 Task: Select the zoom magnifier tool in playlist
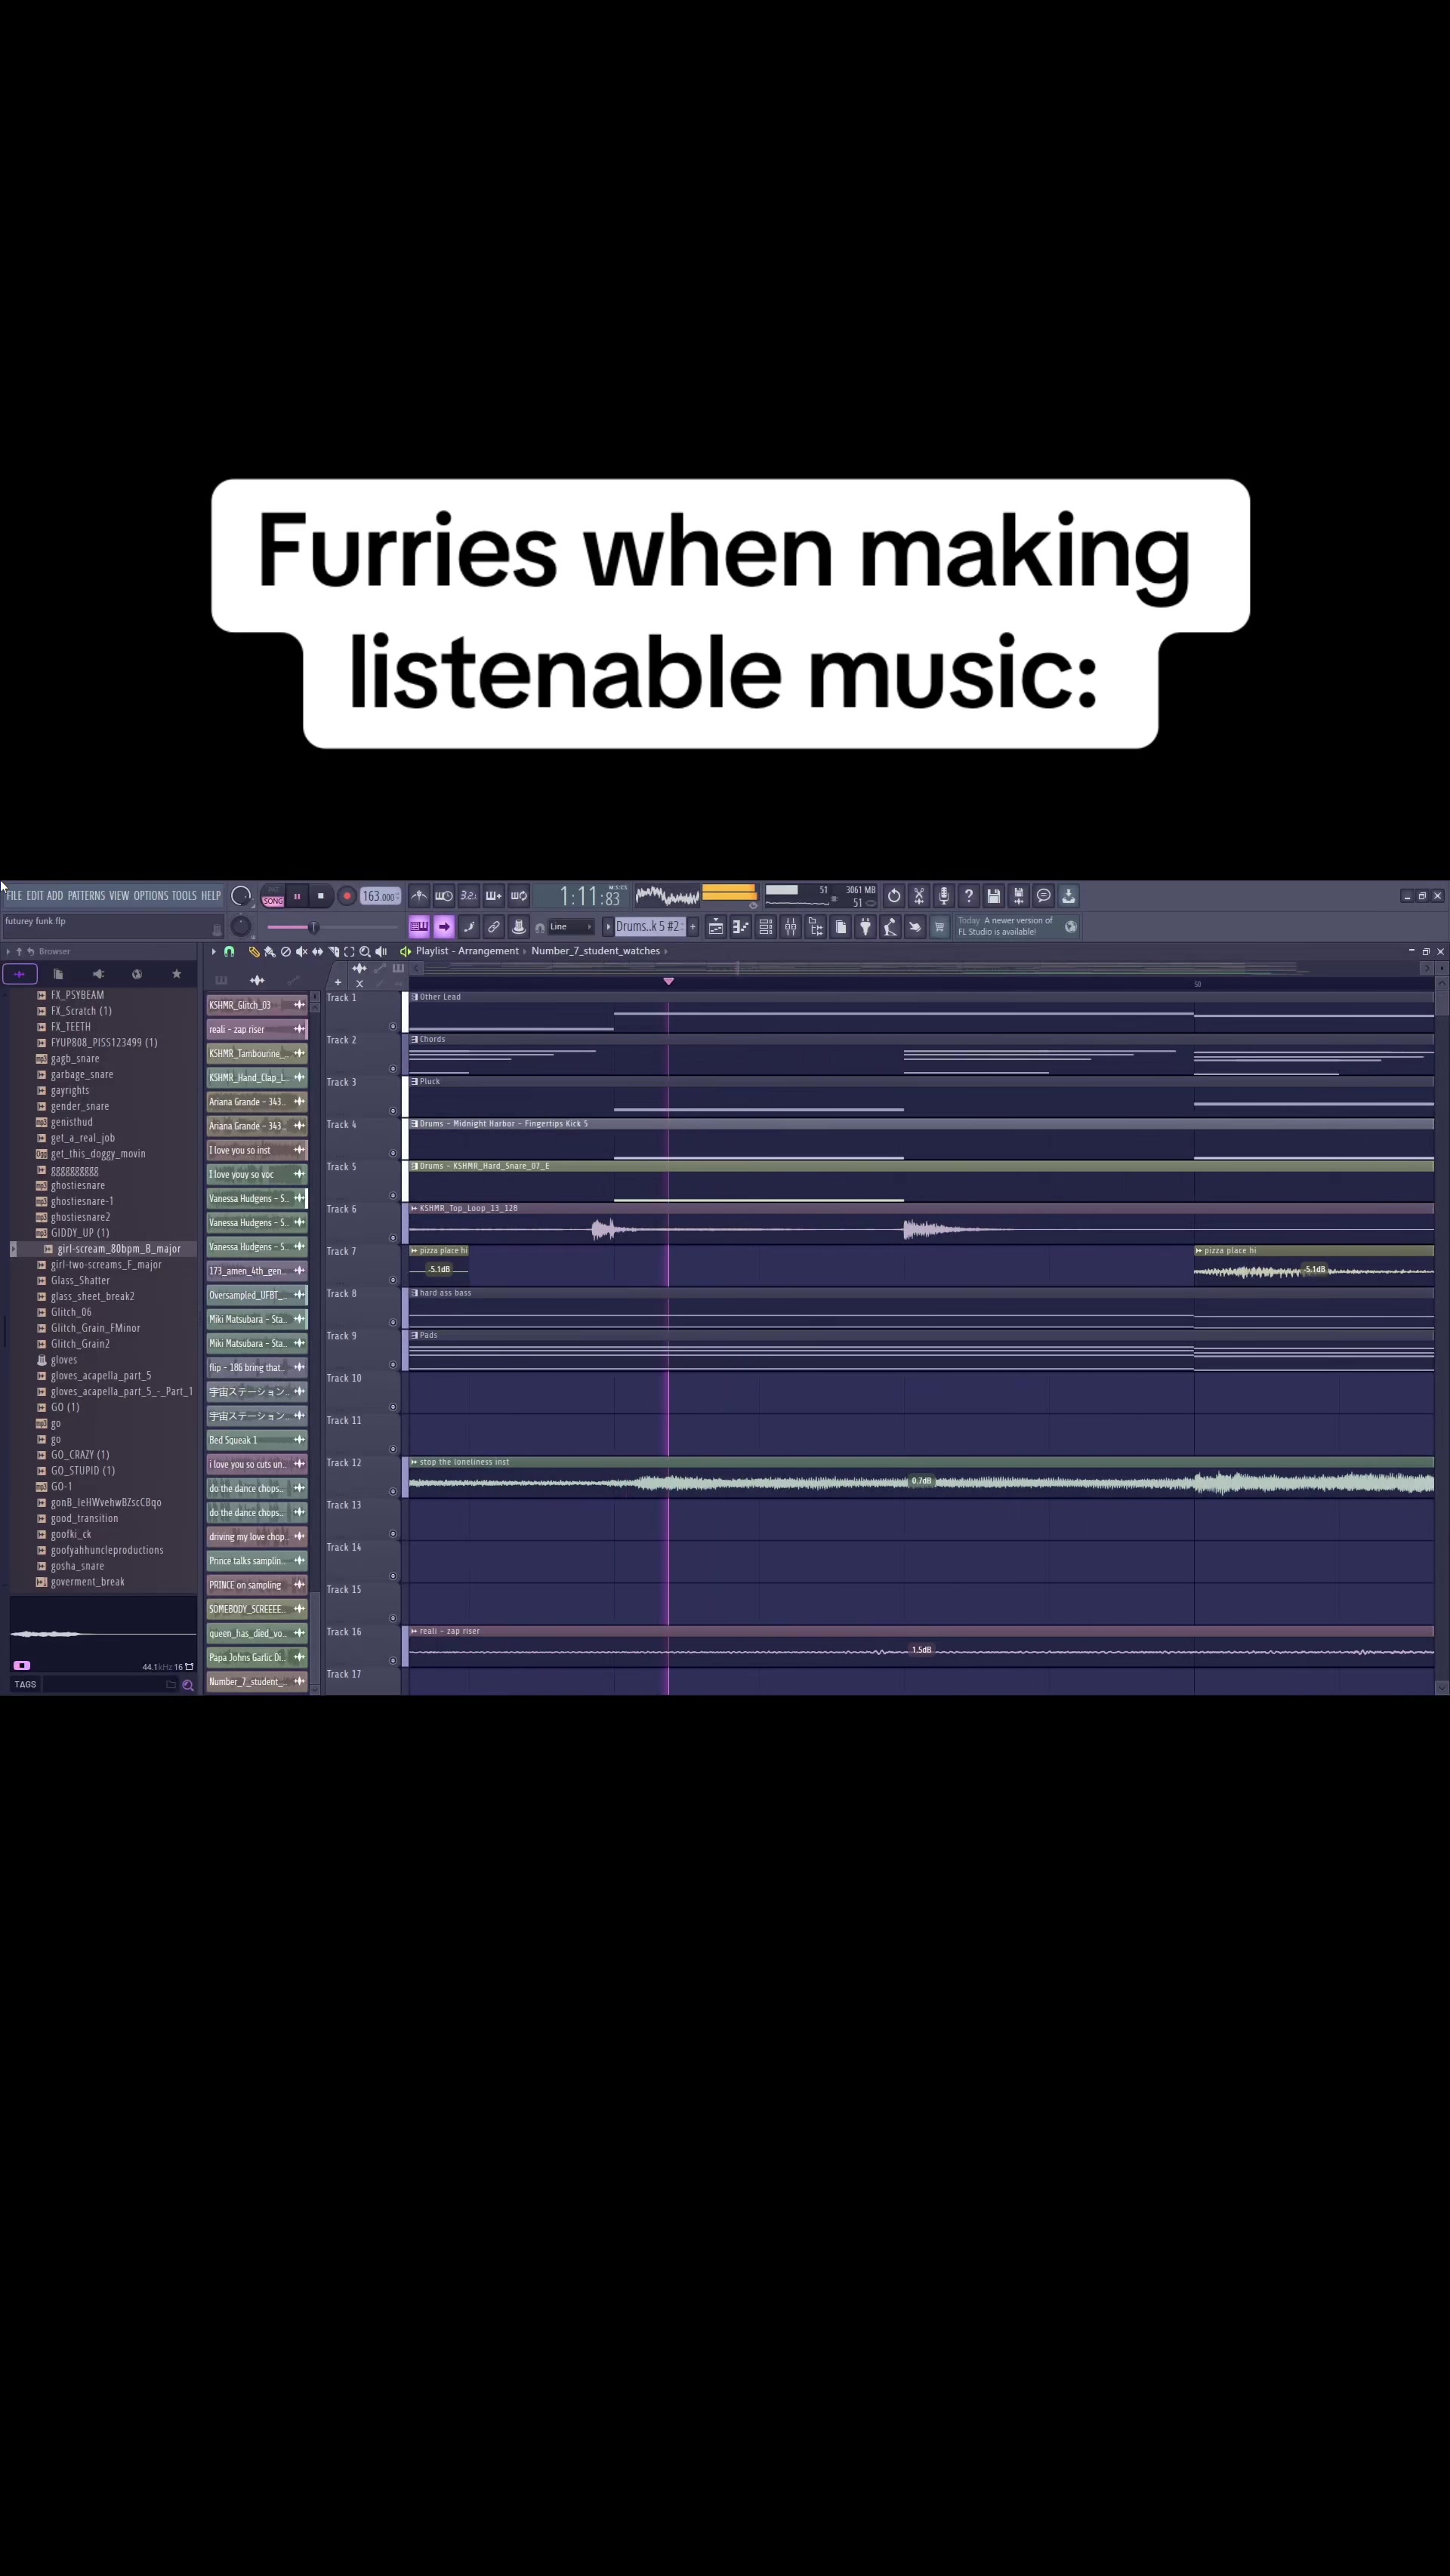365,951
